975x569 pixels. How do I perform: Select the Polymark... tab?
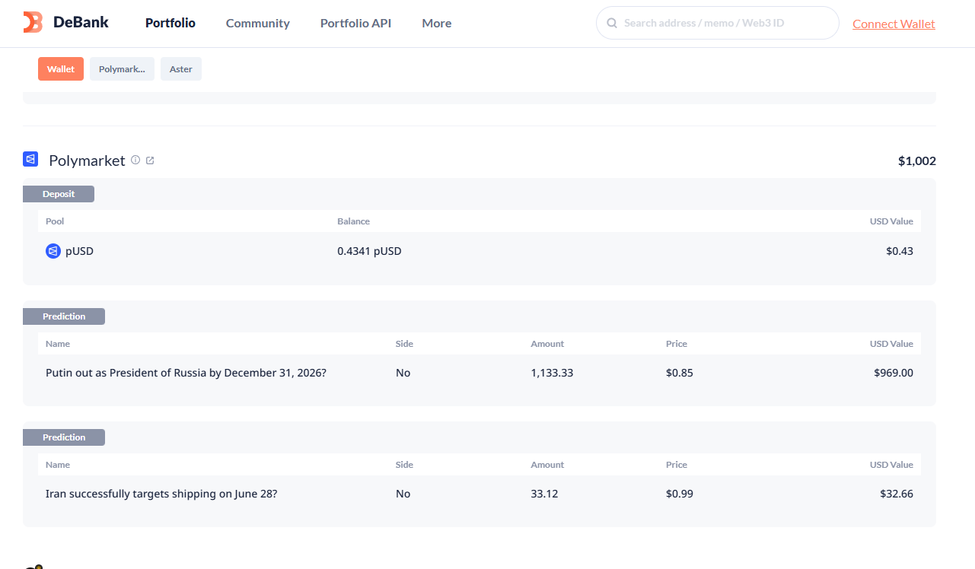pyautogui.click(x=122, y=69)
